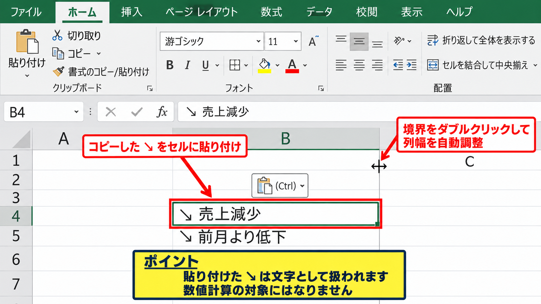
Task: Open text orientation options
Action: point(399,41)
